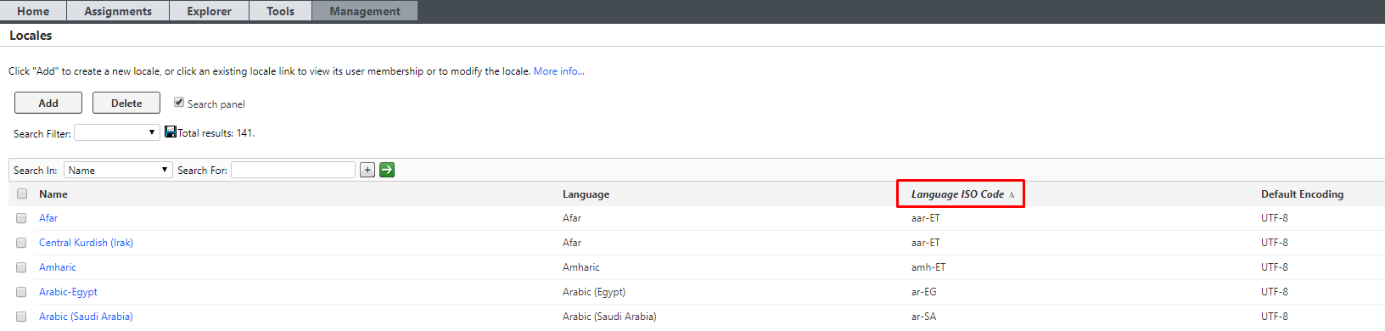Open the Arabic-Egypt locale link

coord(68,292)
